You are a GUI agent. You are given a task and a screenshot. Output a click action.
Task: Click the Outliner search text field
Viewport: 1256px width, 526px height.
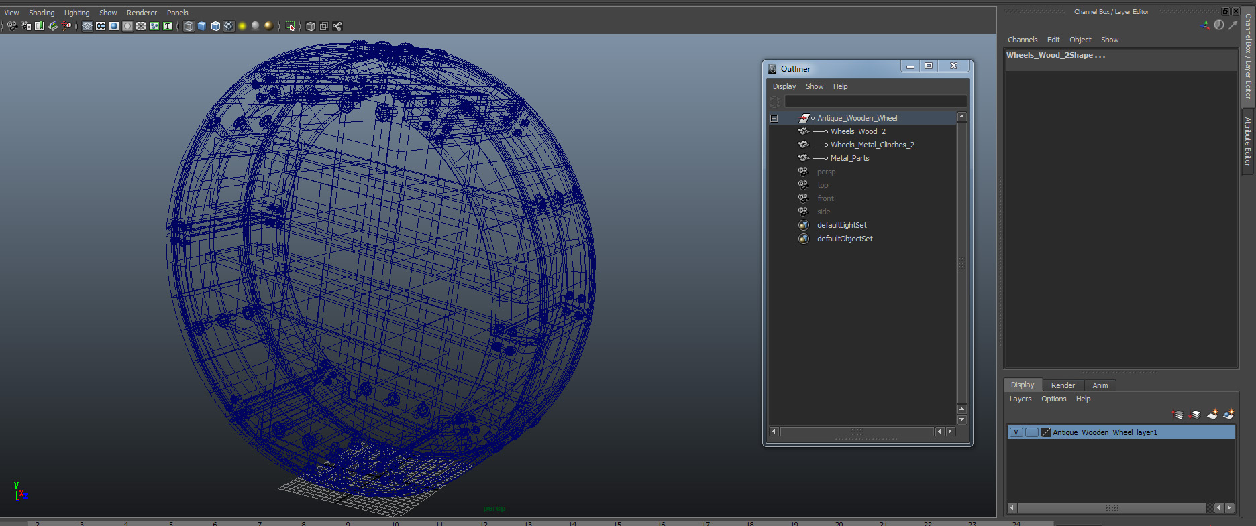(x=876, y=101)
